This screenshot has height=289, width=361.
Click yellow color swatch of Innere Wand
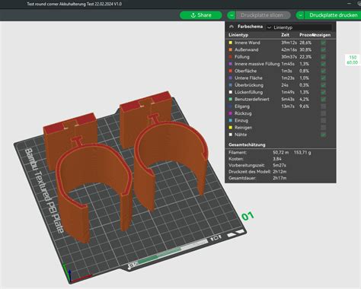[x=231, y=43]
